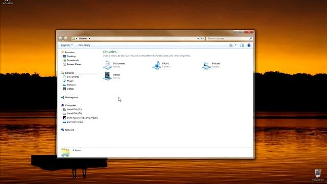
Task: Click the Videos library name text
Action: click(x=116, y=75)
